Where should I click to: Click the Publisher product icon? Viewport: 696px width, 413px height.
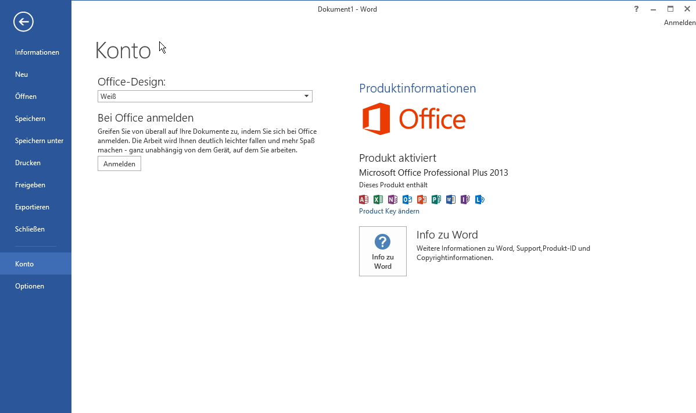436,200
